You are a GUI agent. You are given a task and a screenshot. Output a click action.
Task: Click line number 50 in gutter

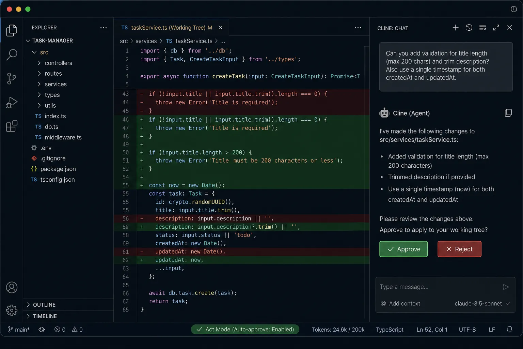pos(126,153)
